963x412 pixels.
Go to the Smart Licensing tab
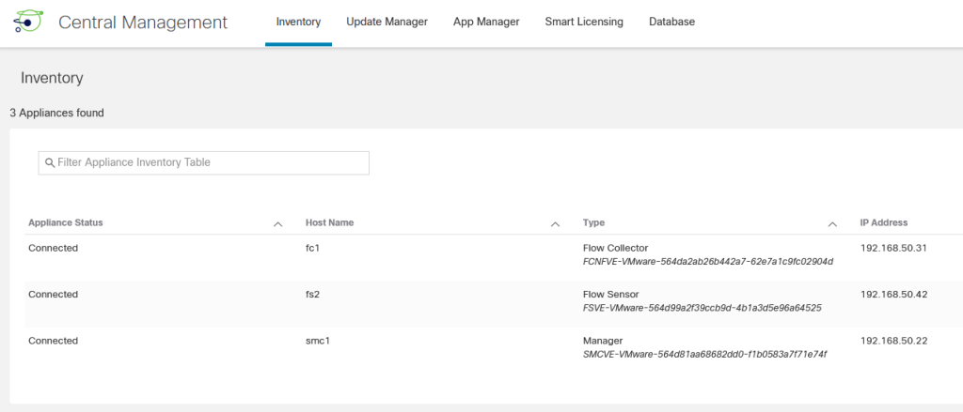coord(584,23)
